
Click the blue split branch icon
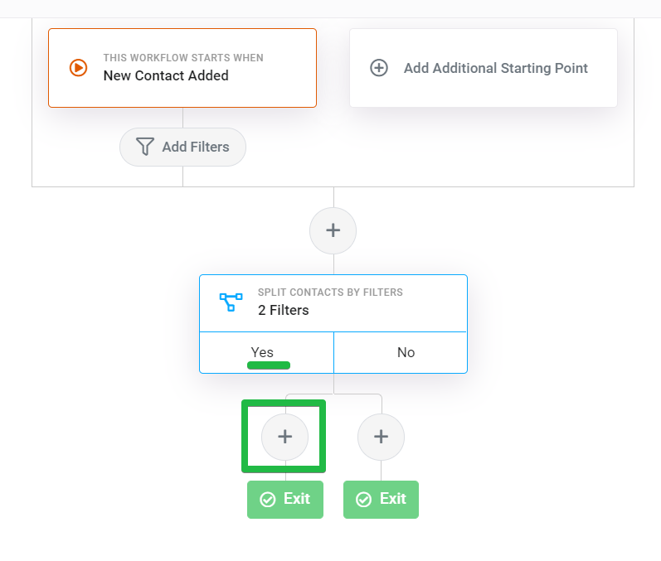pyautogui.click(x=231, y=302)
